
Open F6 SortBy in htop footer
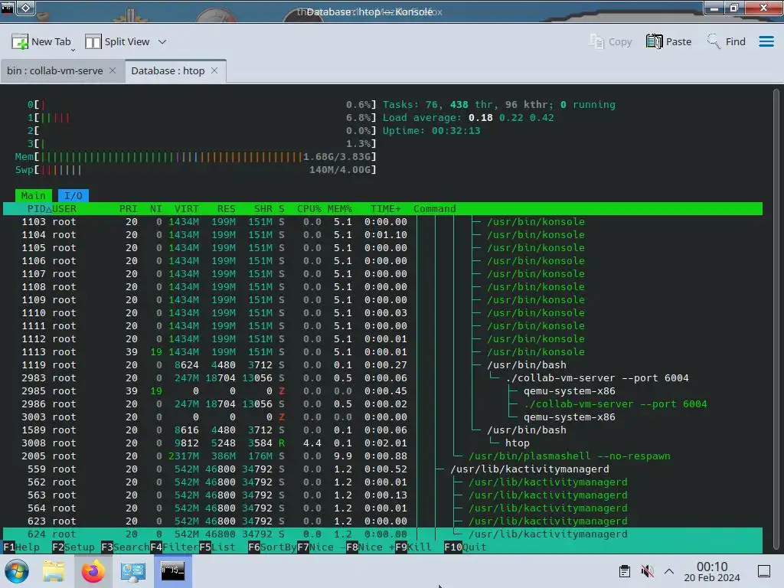click(272, 547)
